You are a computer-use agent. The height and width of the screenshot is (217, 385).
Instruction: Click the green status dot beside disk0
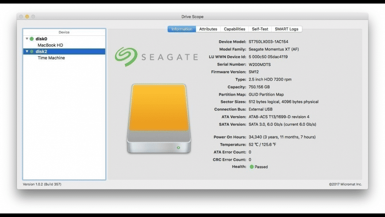point(32,39)
